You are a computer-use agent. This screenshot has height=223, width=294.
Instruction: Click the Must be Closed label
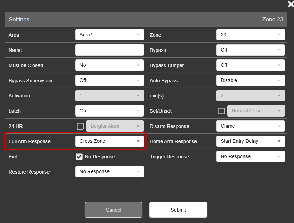click(x=26, y=65)
